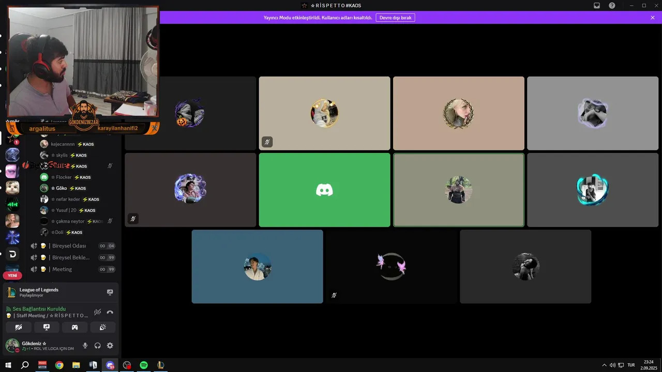Dismiss the streamer mode banner with X

click(x=653, y=18)
